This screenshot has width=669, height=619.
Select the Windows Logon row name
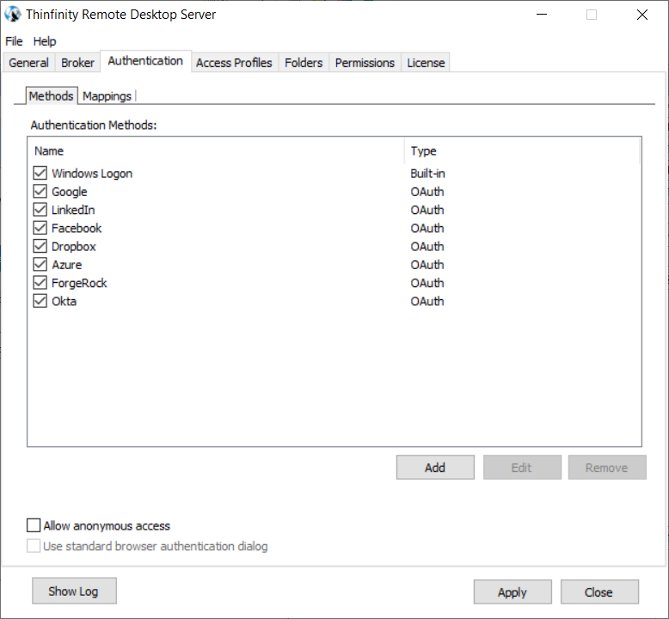92,174
